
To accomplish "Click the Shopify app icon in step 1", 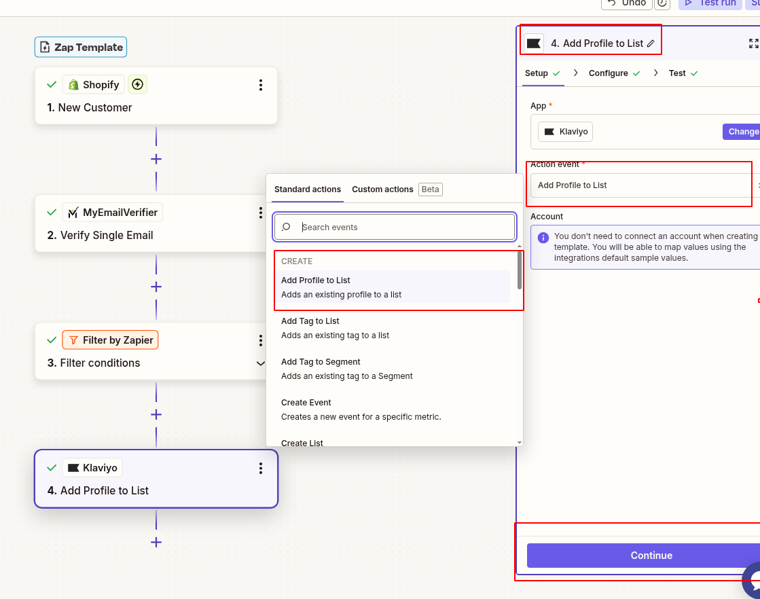I will tap(73, 84).
